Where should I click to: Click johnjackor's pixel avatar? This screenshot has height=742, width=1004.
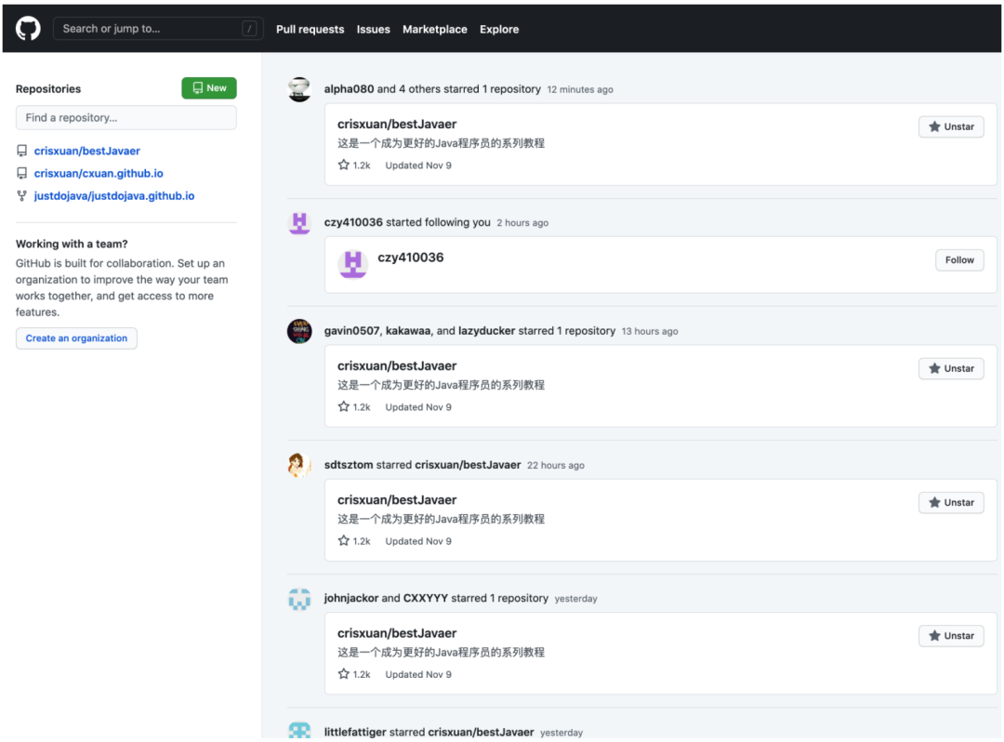(299, 599)
